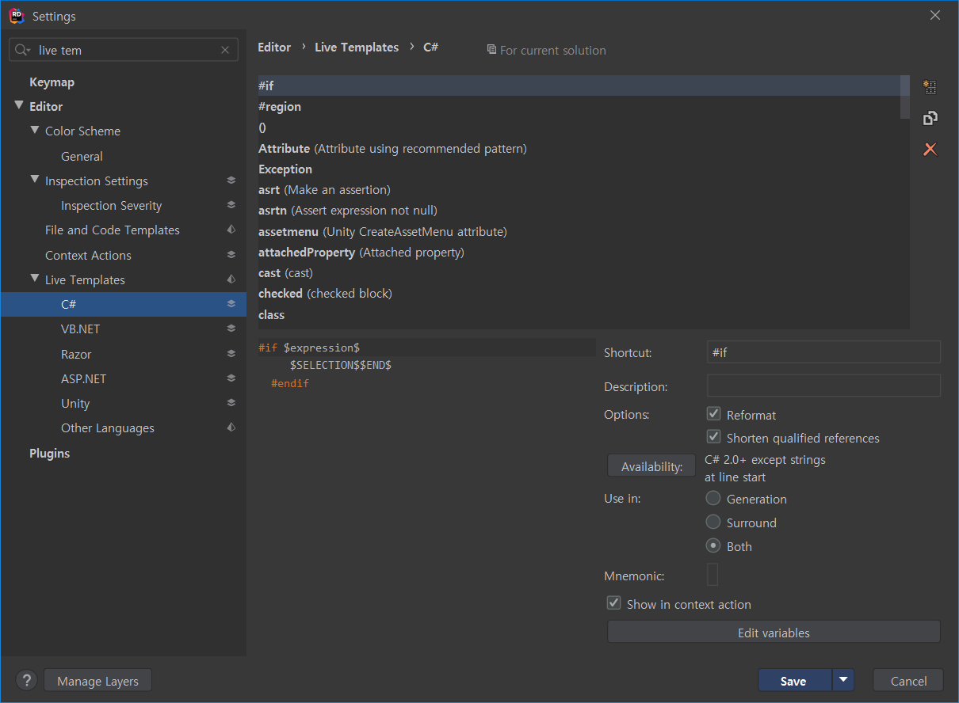Select the checked block template
Image resolution: width=959 pixels, height=703 pixels.
(579, 293)
